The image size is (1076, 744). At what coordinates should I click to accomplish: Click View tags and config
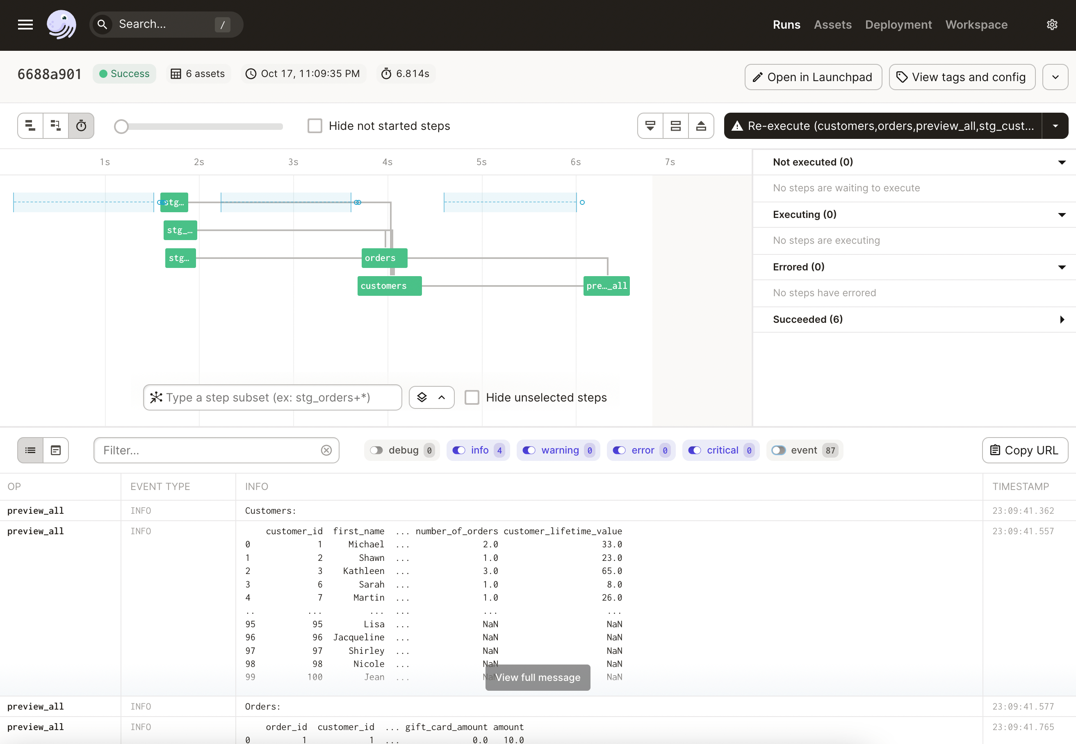point(962,77)
